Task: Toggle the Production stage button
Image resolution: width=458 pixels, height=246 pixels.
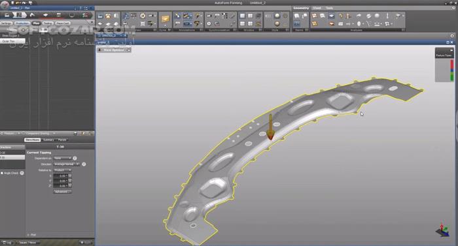Action: pyautogui.click(x=22, y=23)
